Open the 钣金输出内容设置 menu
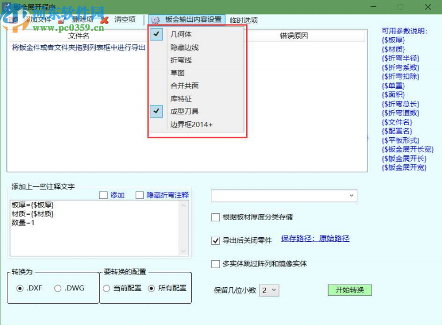This screenshot has height=325, width=442. tap(187, 20)
